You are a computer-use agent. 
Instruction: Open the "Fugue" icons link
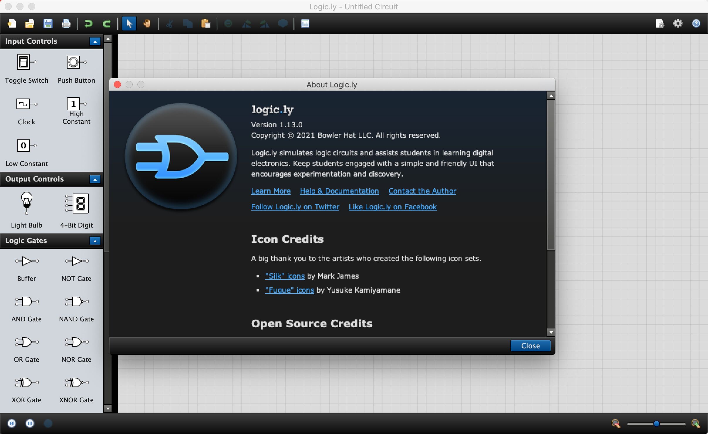click(289, 290)
